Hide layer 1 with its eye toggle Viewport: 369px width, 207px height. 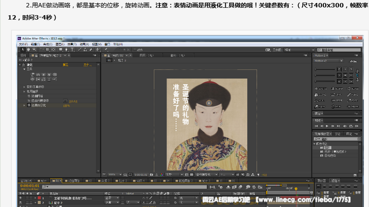click(21, 198)
